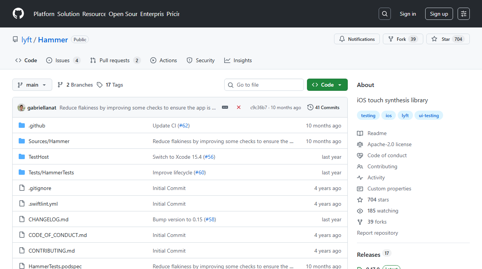
Task: Open pull request #62 link
Action: [x=184, y=126]
